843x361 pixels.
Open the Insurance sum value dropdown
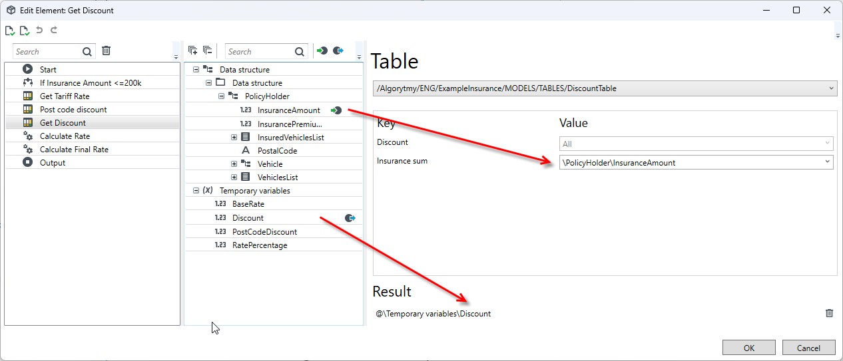click(828, 162)
